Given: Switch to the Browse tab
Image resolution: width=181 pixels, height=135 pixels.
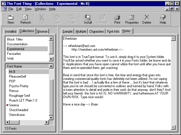Looking at the screenshot, I should (x=42, y=31).
